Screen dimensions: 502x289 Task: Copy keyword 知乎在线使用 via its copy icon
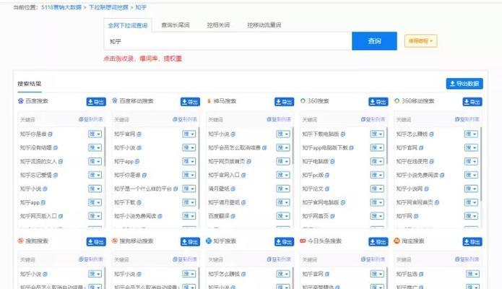coord(431,162)
